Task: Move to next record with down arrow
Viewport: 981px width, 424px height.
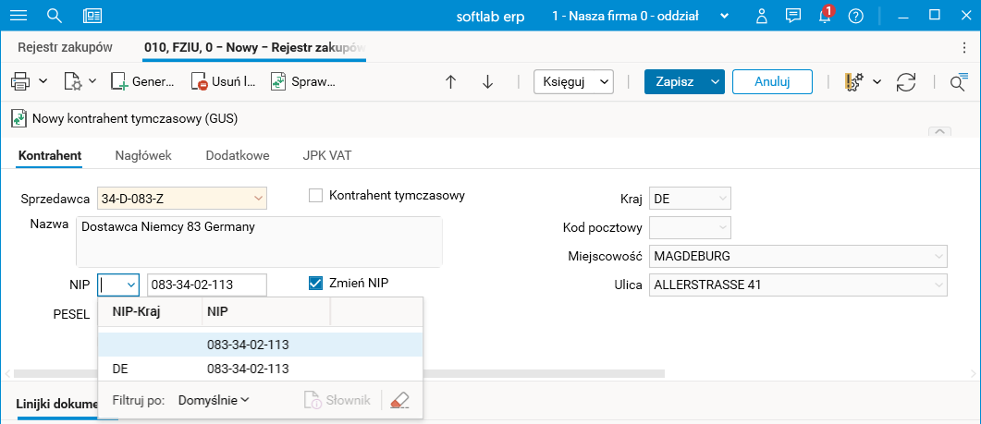Action: (488, 81)
